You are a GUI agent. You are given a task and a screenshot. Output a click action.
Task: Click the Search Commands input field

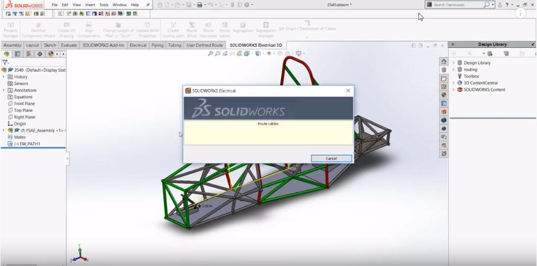tap(457, 5)
